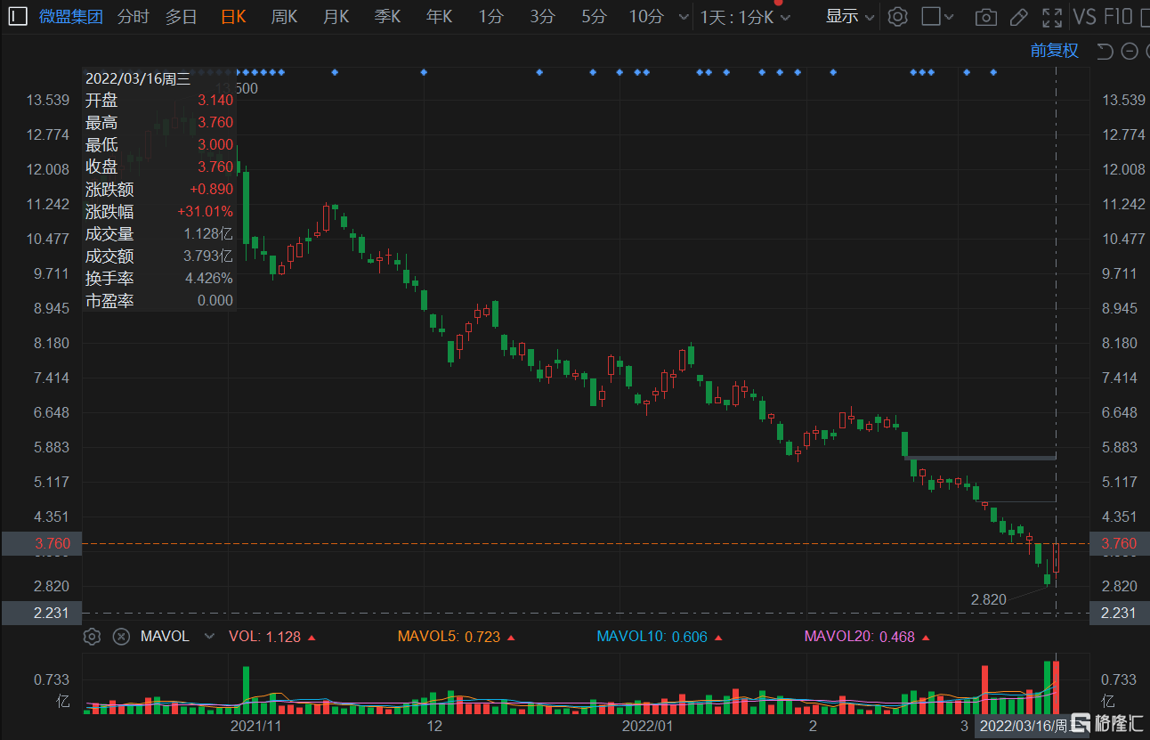1150x740 pixels.
Task: Select the 10分 ten-minute tab
Action: tap(646, 16)
